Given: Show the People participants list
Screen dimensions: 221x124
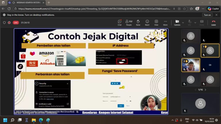Looking at the screenshot, I should 129,22.
